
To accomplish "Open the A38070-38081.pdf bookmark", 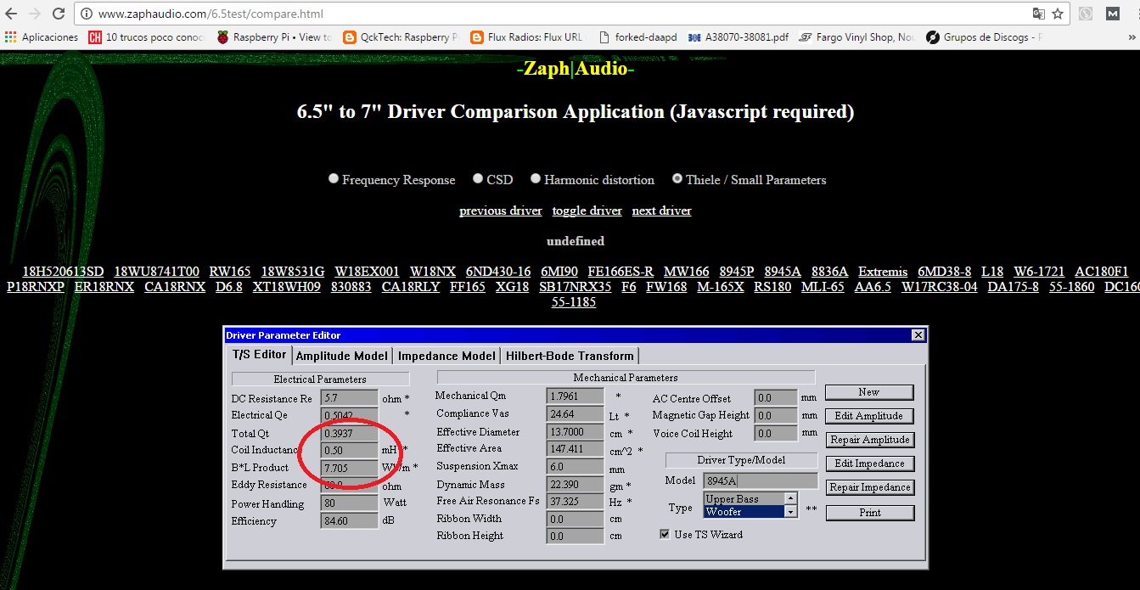I will click(x=738, y=37).
